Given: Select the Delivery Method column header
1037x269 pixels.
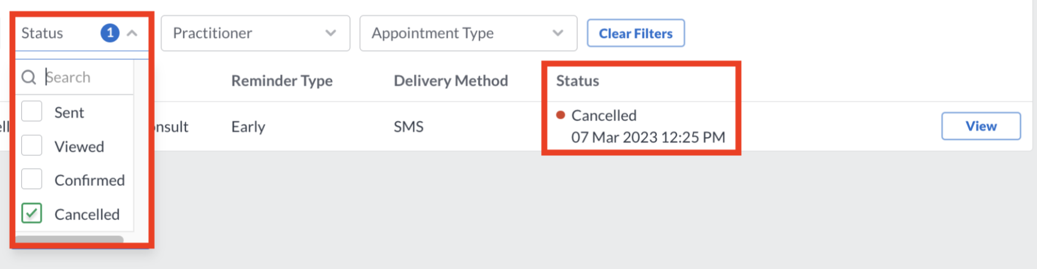Looking at the screenshot, I should pyautogui.click(x=451, y=81).
